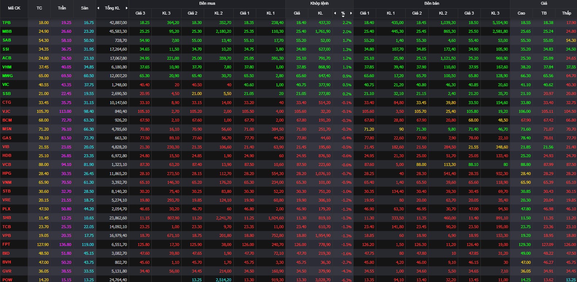Click the Bên bán group header
The width and height of the screenshot is (577, 282).
(x=432, y=3)
